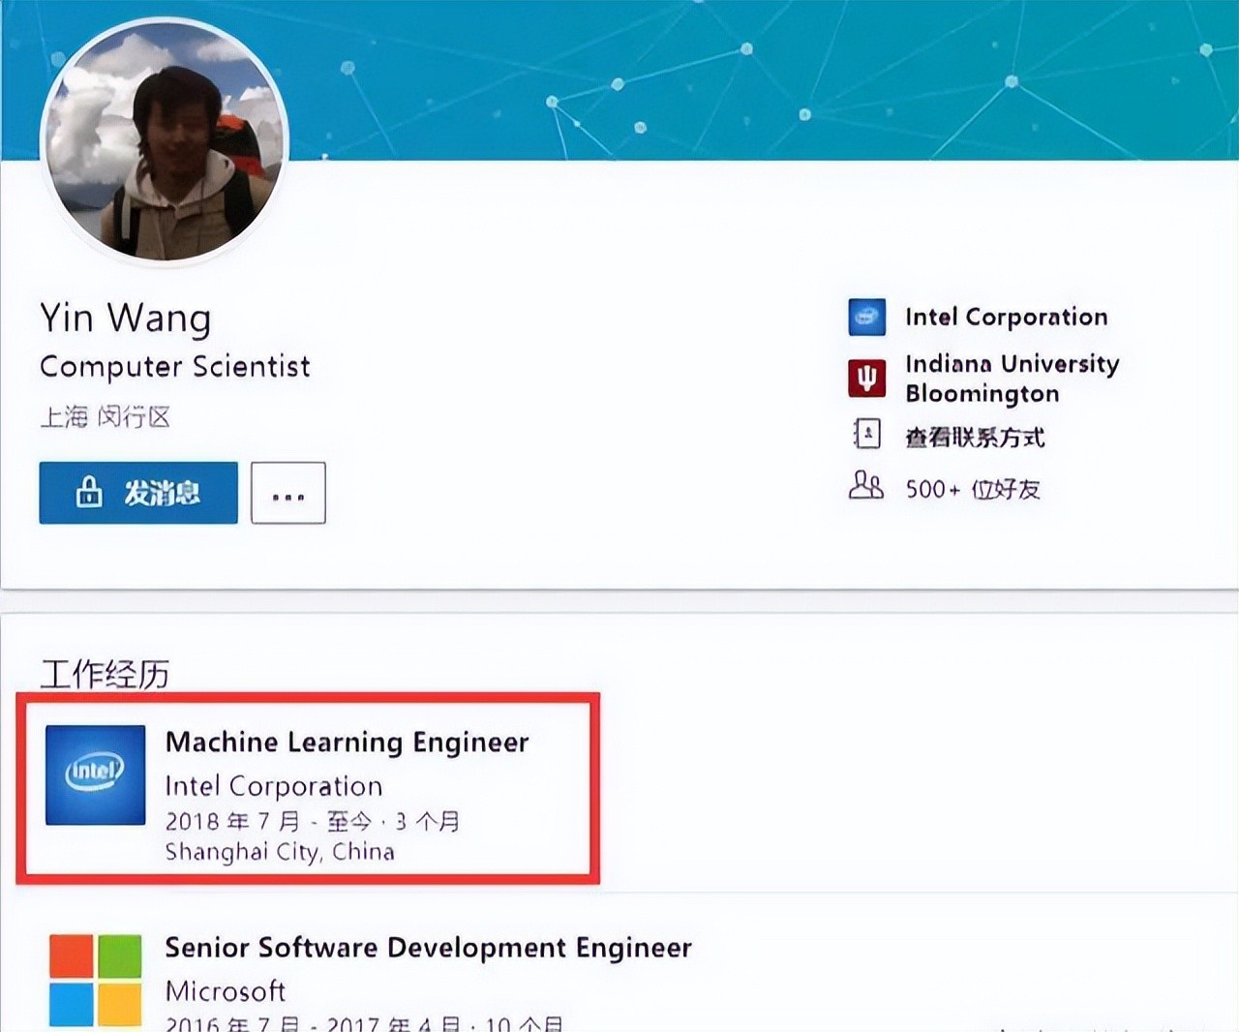Open 查看联系方式 contact details
This screenshot has height=1032, width=1239.
[975, 438]
